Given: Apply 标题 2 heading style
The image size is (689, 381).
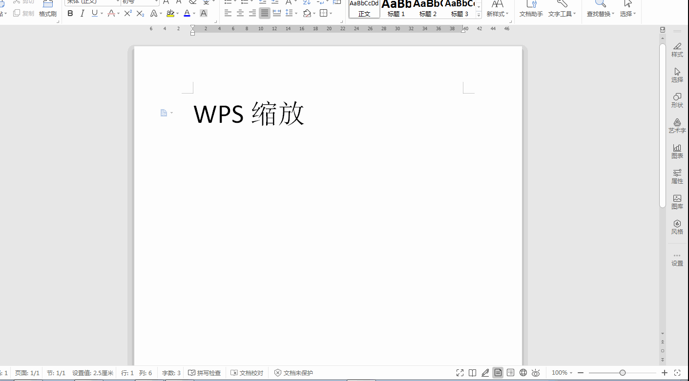Looking at the screenshot, I should click(x=428, y=9).
